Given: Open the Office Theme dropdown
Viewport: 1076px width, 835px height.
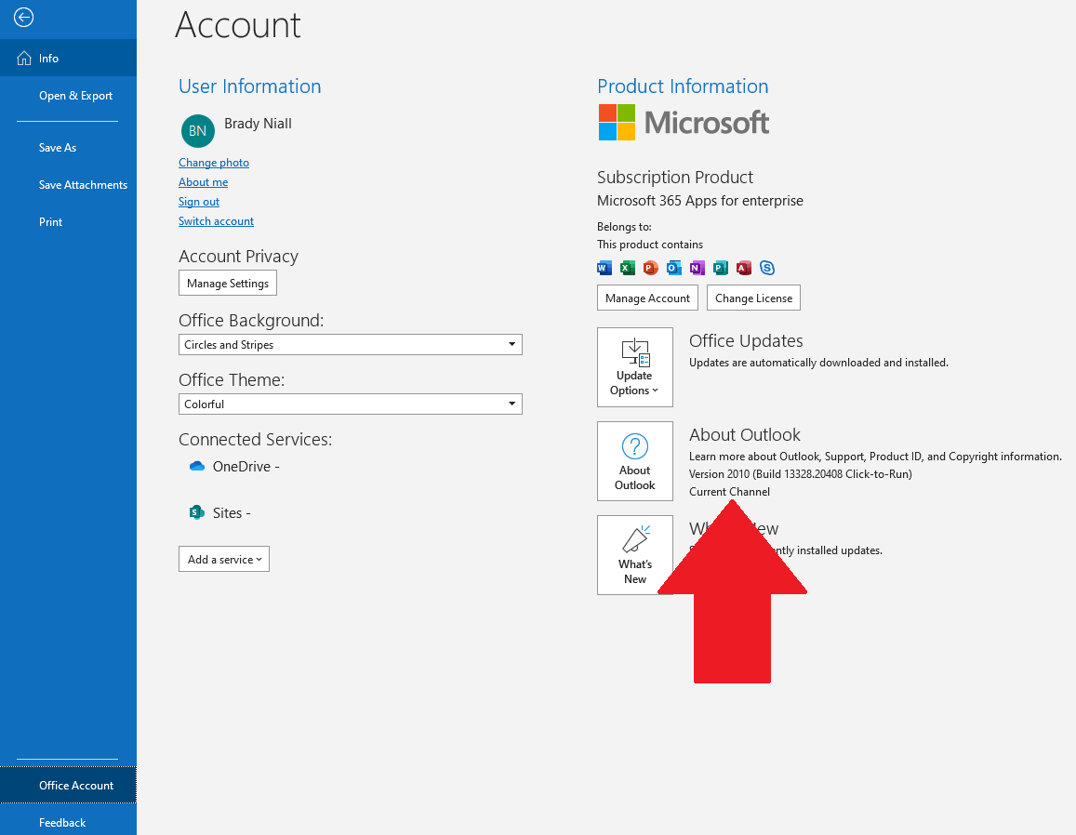Looking at the screenshot, I should tap(350, 404).
